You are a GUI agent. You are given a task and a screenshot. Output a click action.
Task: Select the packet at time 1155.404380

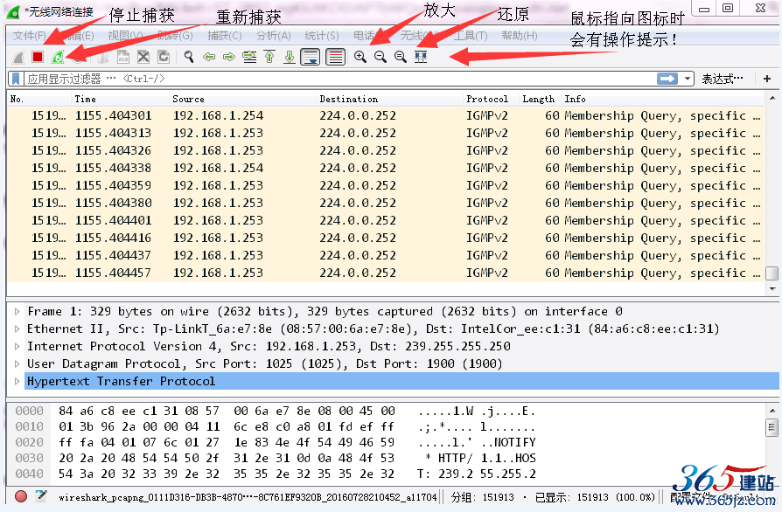pos(386,203)
